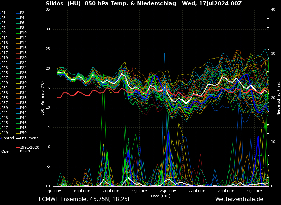The height and width of the screenshot is (205, 281).
Task: Click the P40 legend entry
Action: pos(23,108)
